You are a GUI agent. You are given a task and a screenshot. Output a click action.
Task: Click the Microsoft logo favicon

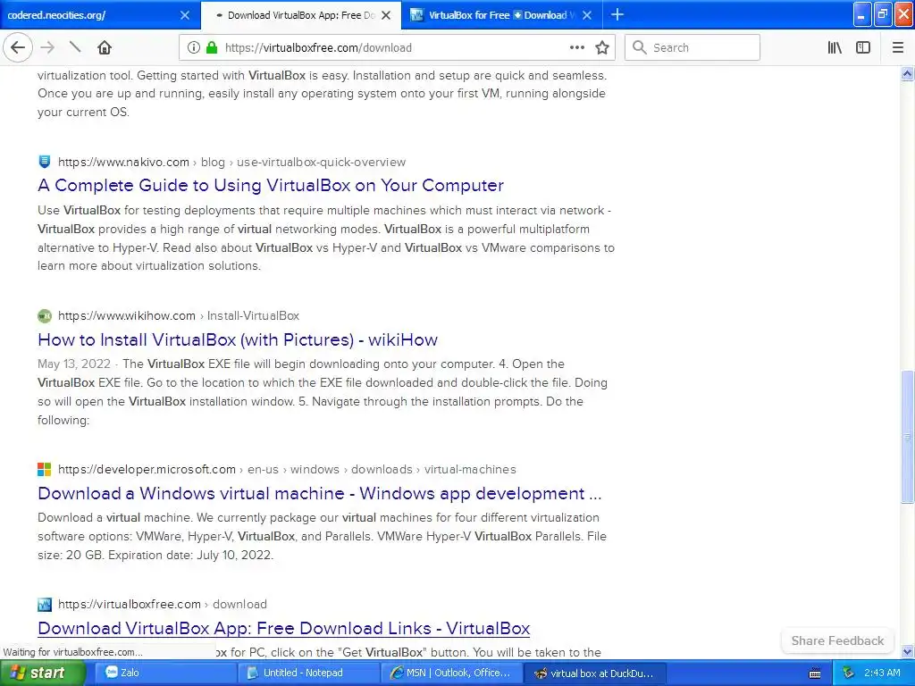[45, 469]
